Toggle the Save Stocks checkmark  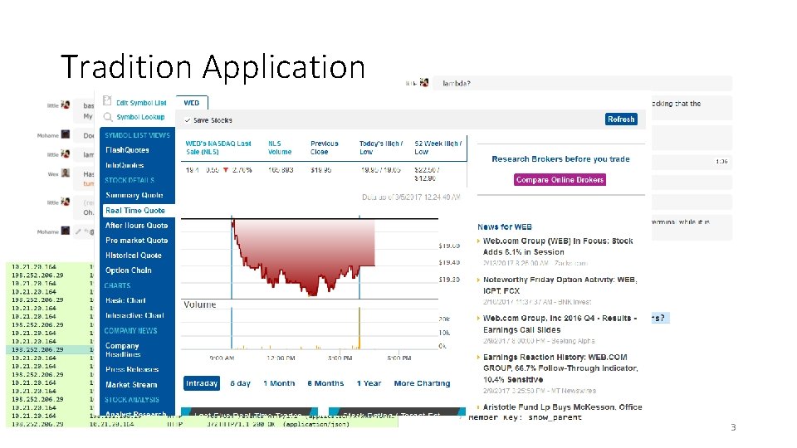(x=188, y=120)
